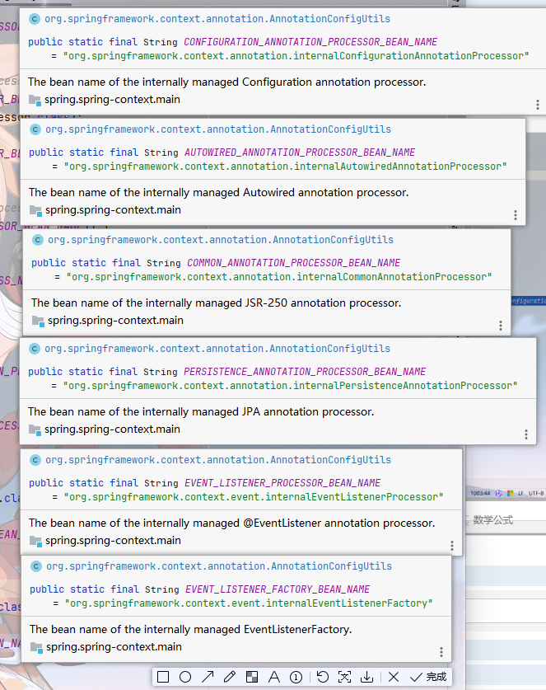Click the COMMON_ANNOTATION_PROCESSOR_BEAN_NAME constant
The width and height of the screenshot is (546, 690).
point(294,263)
